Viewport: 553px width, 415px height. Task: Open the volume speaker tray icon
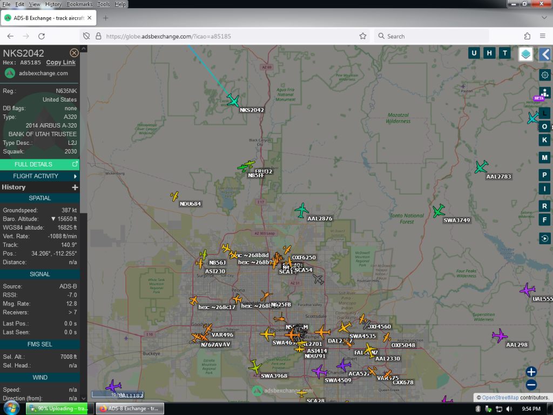[509, 409]
